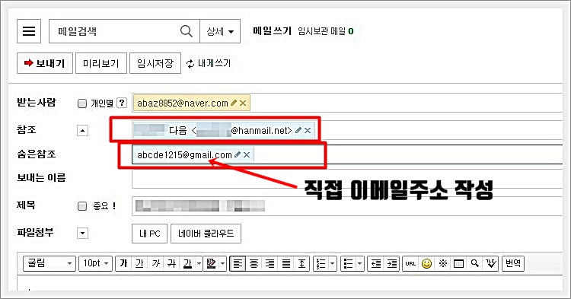Apply font color

click(x=187, y=263)
